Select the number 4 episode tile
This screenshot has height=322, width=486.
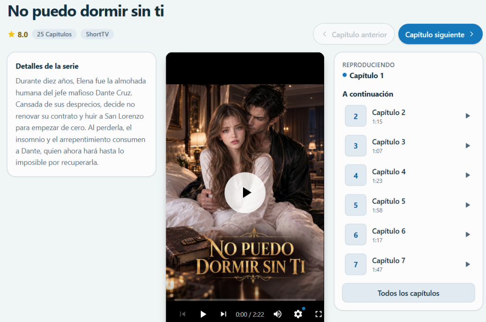pos(355,175)
